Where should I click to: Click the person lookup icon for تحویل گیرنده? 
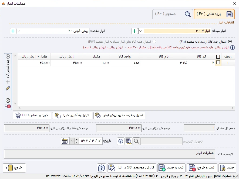129,141
